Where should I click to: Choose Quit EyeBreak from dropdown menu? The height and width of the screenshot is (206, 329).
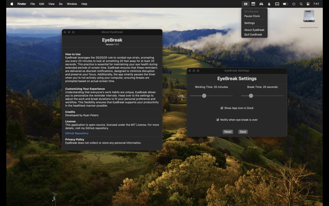(x=253, y=34)
